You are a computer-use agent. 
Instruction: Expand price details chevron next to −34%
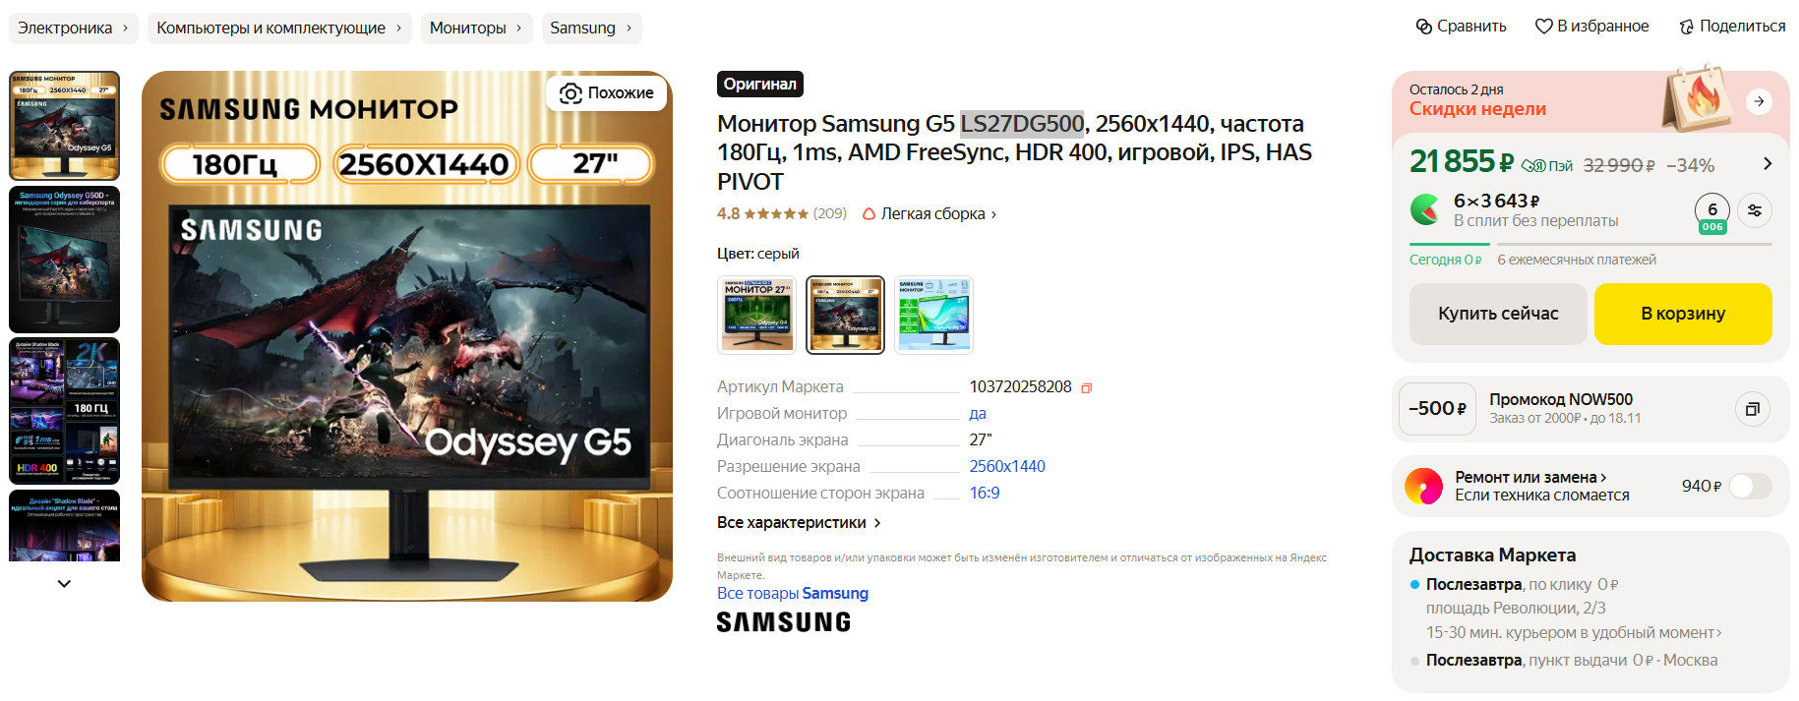(x=1768, y=164)
